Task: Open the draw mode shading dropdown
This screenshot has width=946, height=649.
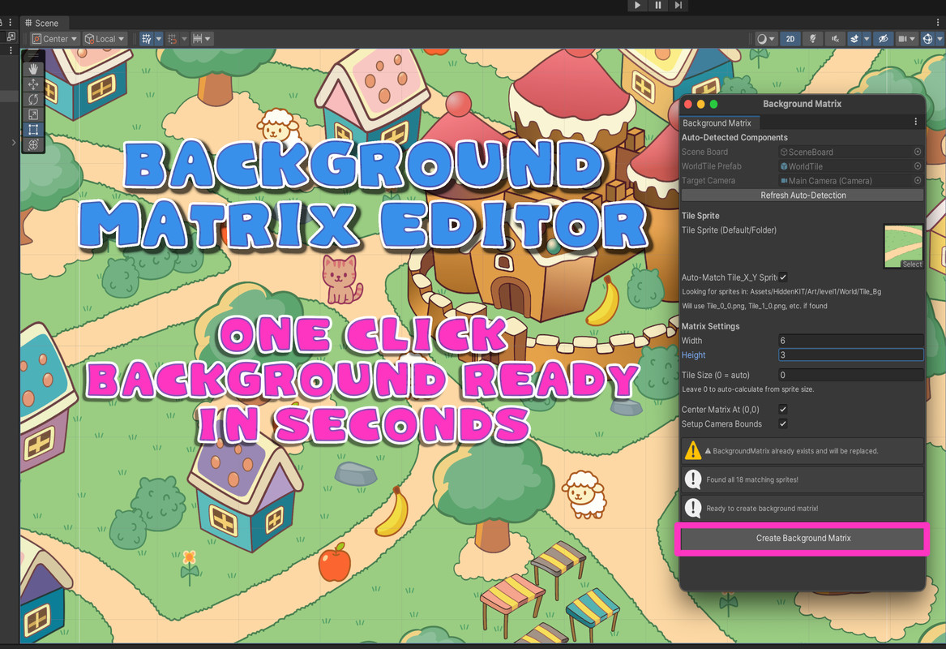Action: [x=765, y=39]
